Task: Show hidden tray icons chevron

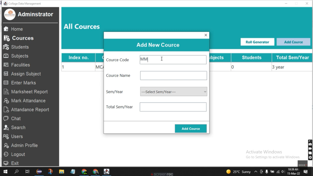Action: pyautogui.click(x=256, y=172)
